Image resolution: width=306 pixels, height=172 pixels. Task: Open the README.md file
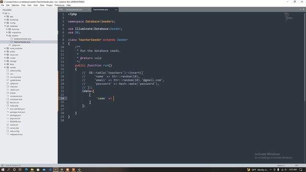[x=15, y=122]
